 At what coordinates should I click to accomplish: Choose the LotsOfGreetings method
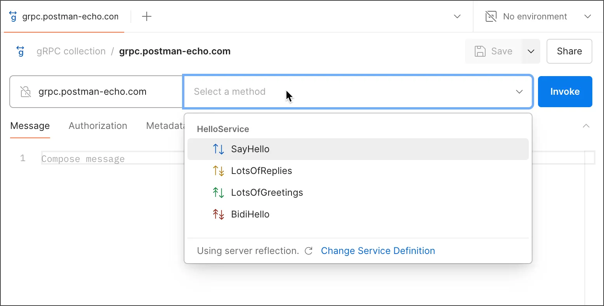tap(358, 193)
